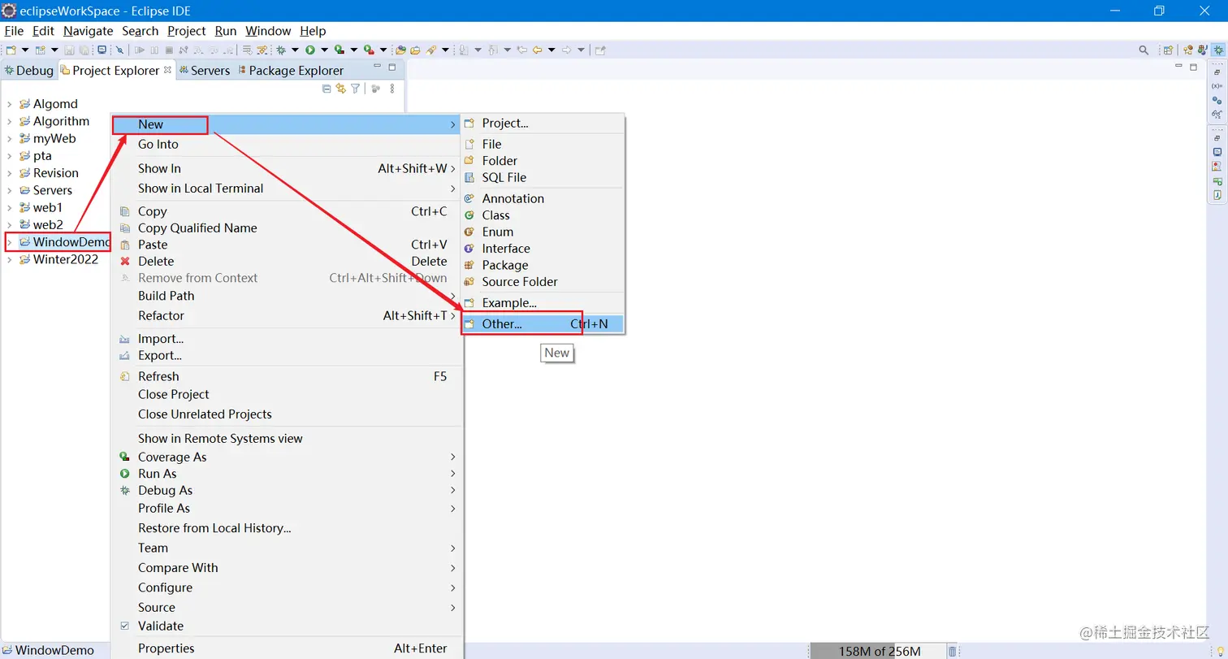The height and width of the screenshot is (659, 1228).
Task: Click heap status 158M of 256M
Action: pyautogui.click(x=878, y=651)
